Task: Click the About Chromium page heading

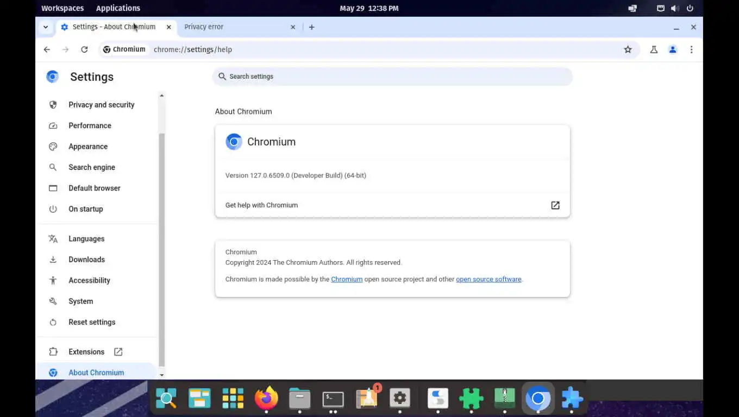Action: click(x=243, y=111)
